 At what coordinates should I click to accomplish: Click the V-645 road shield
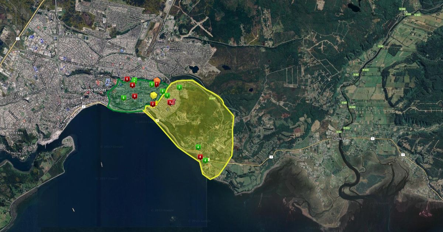click(212, 98)
